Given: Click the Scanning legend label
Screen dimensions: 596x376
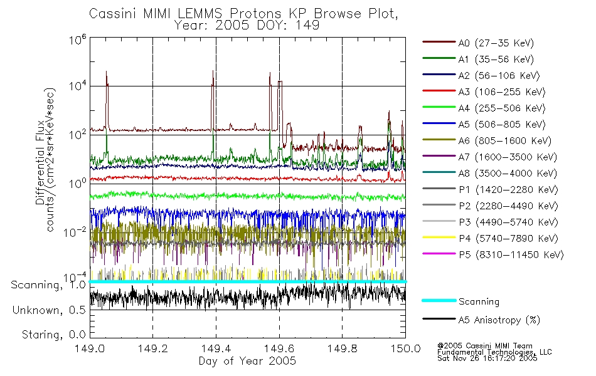Looking at the screenshot, I should (479, 302).
